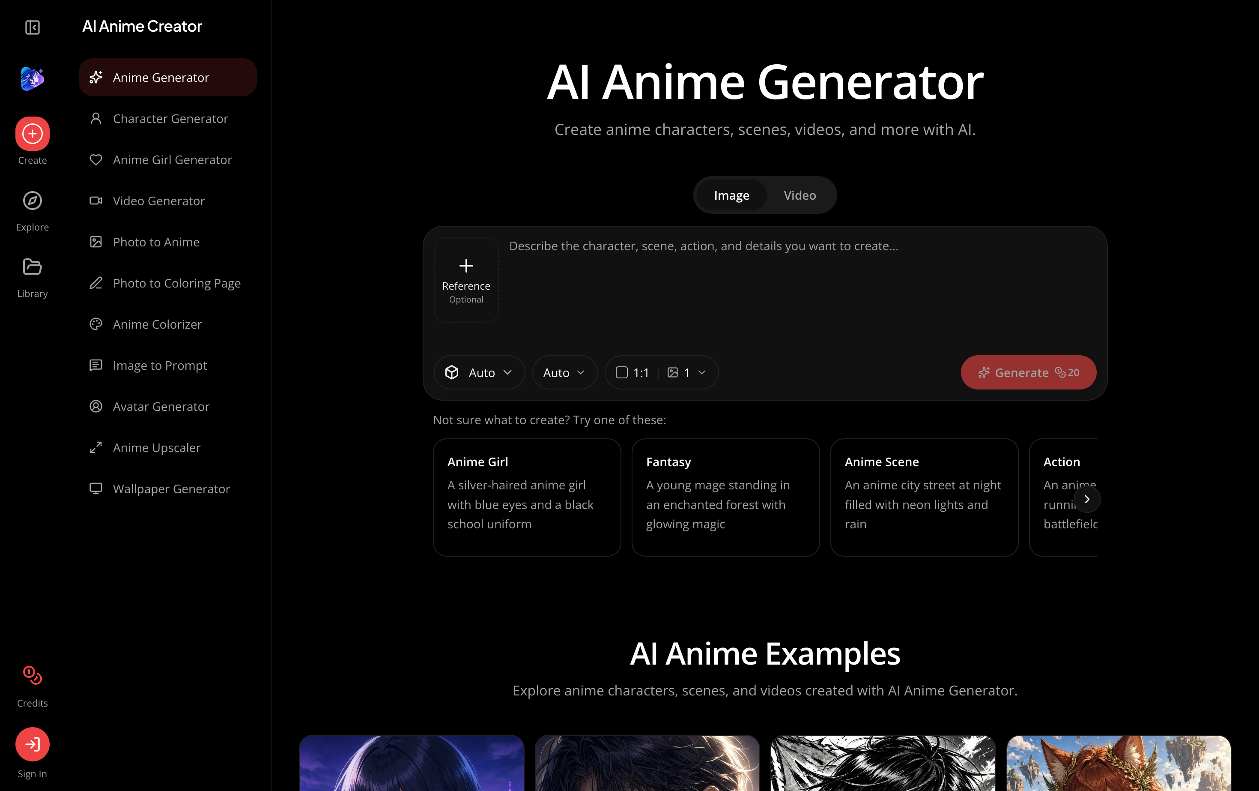
Task: Choose the Anime Scene prompt suggestion card
Action: coord(925,497)
